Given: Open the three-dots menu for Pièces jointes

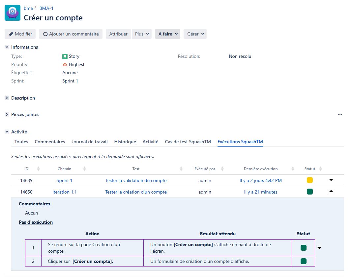Looking at the screenshot, I should point(340,115).
